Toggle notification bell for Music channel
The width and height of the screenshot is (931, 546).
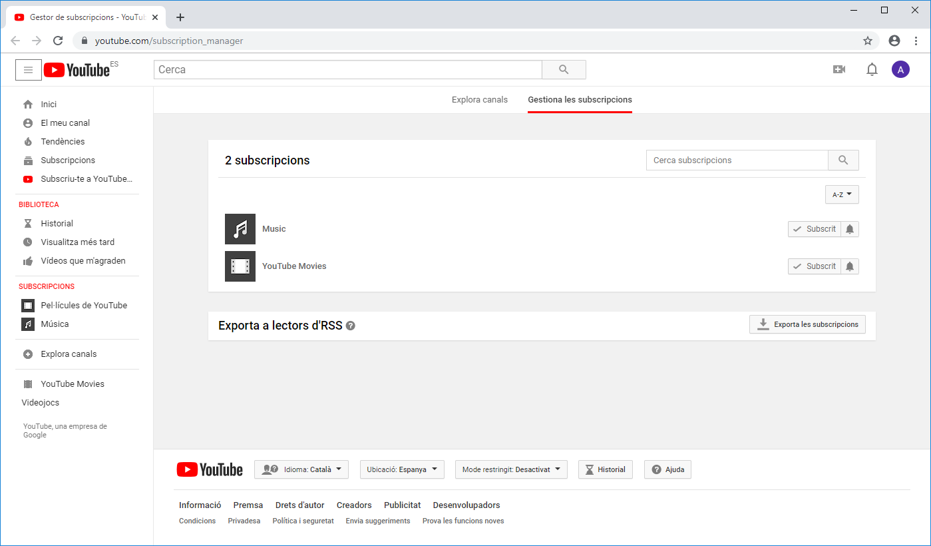850,229
